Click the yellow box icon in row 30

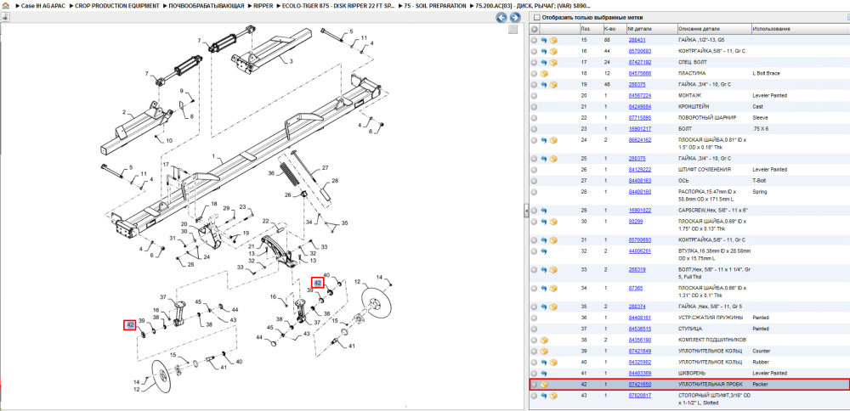point(553,221)
